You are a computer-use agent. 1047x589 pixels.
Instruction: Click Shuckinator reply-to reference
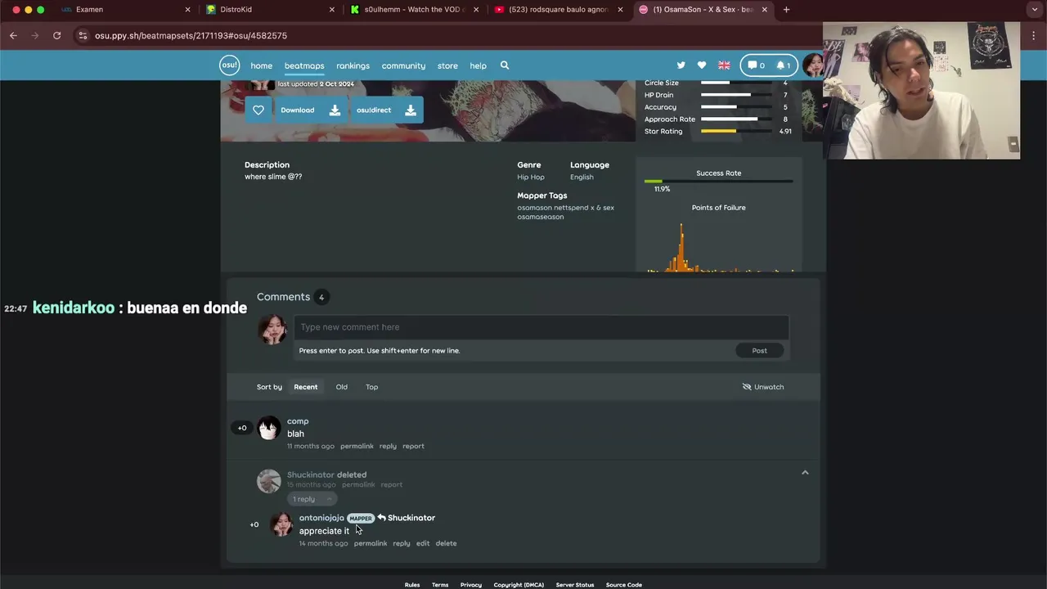pyautogui.click(x=407, y=518)
